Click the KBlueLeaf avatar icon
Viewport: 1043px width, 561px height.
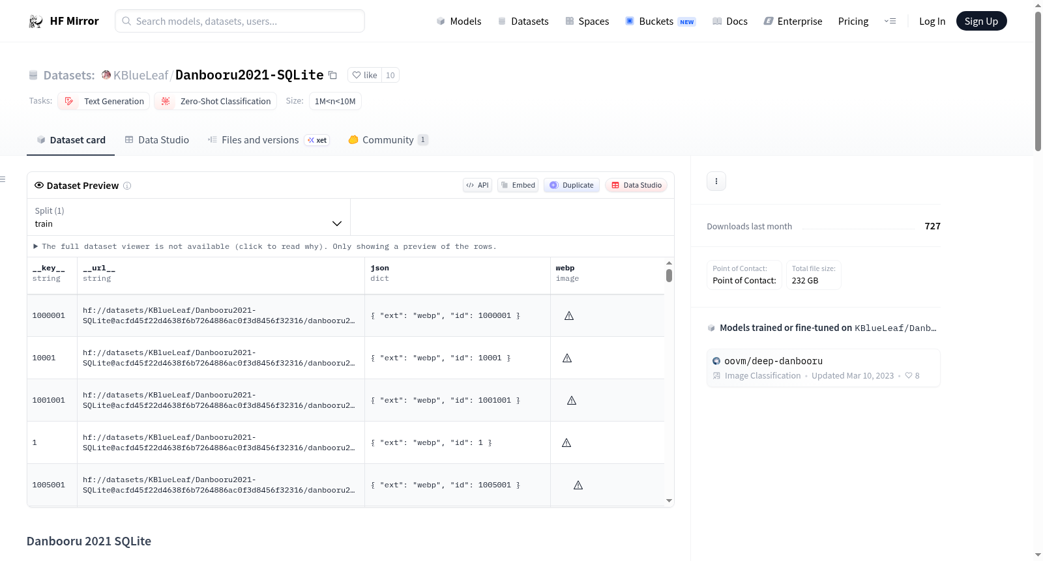106,75
